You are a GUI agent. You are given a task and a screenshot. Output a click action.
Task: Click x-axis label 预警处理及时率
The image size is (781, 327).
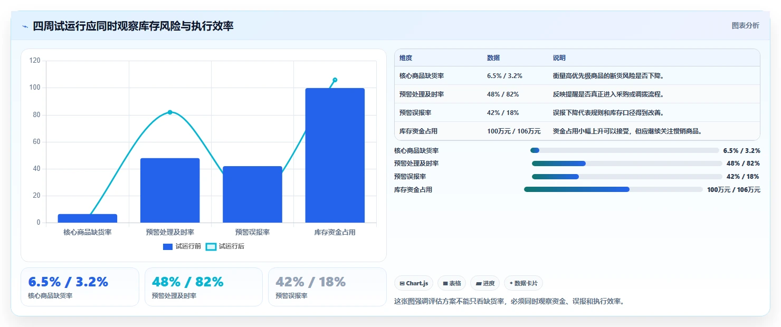[170, 232]
